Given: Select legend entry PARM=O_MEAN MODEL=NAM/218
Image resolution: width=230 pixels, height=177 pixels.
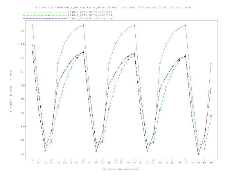Looking at the screenshot, I should pyautogui.click(x=90, y=12).
